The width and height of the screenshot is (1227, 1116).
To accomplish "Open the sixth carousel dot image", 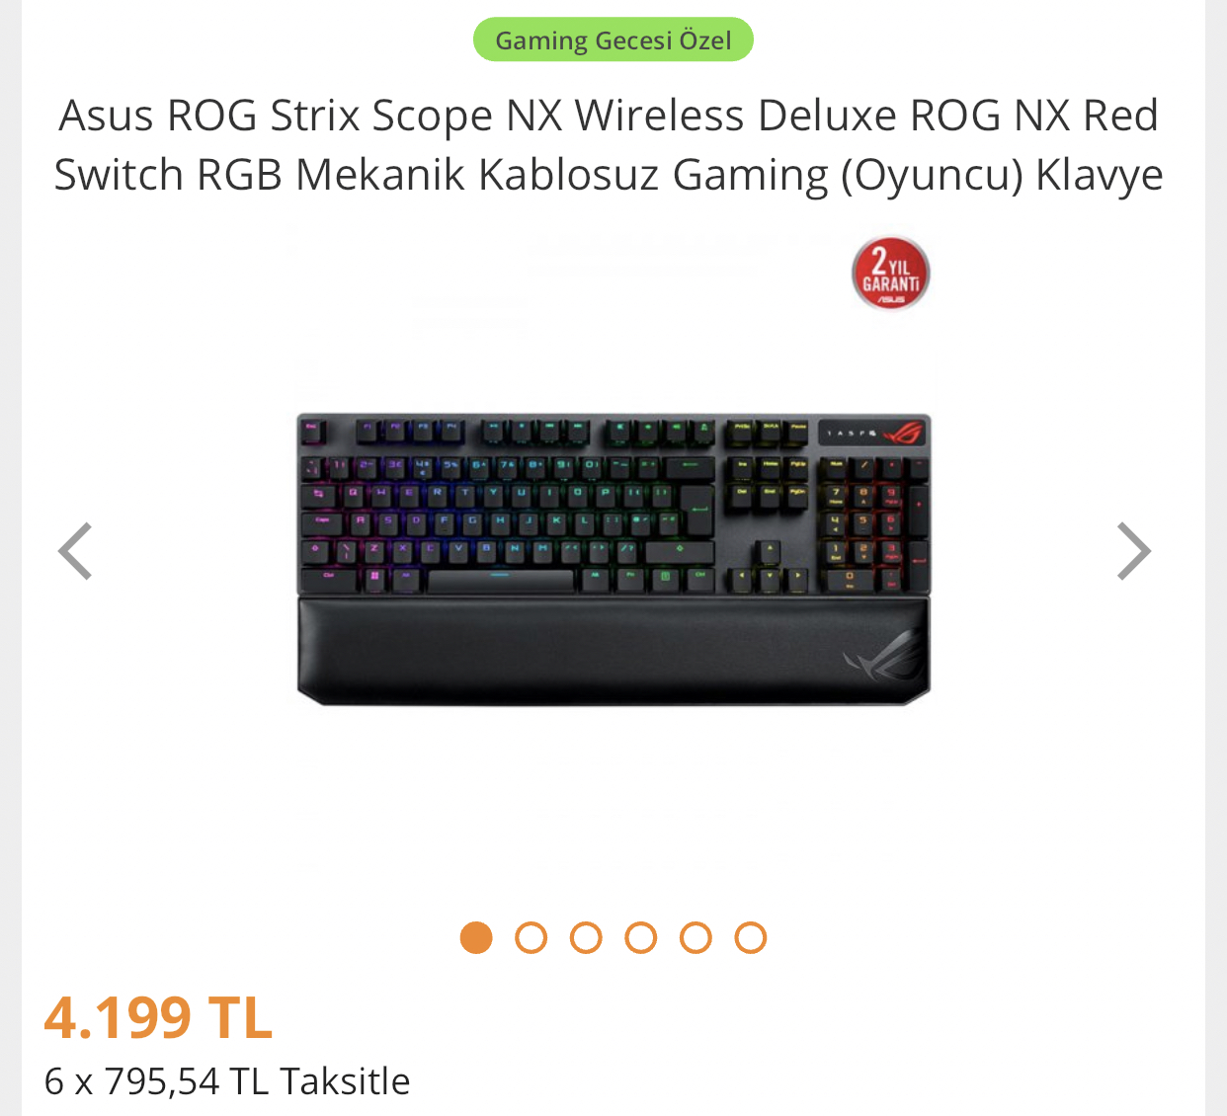I will 750,937.
